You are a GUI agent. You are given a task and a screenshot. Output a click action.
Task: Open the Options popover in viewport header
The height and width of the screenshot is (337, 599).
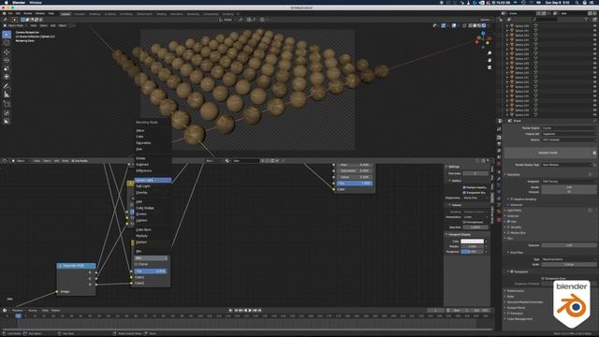pos(486,20)
